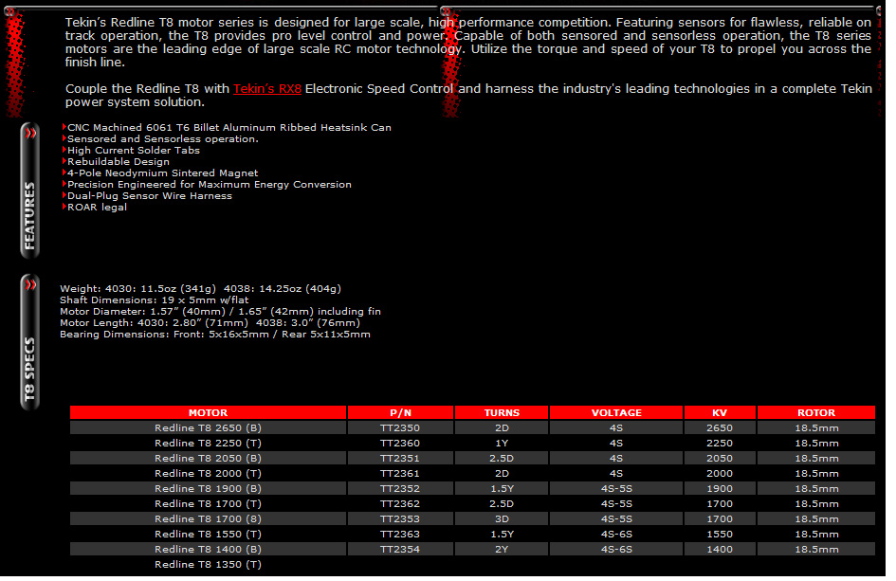Click the "2Y" turns value

502,549
